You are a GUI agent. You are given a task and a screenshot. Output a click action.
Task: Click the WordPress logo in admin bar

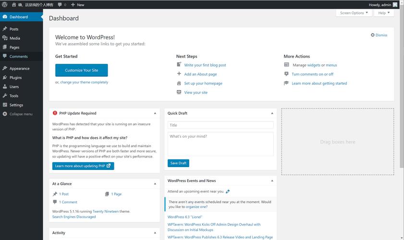(5, 5)
